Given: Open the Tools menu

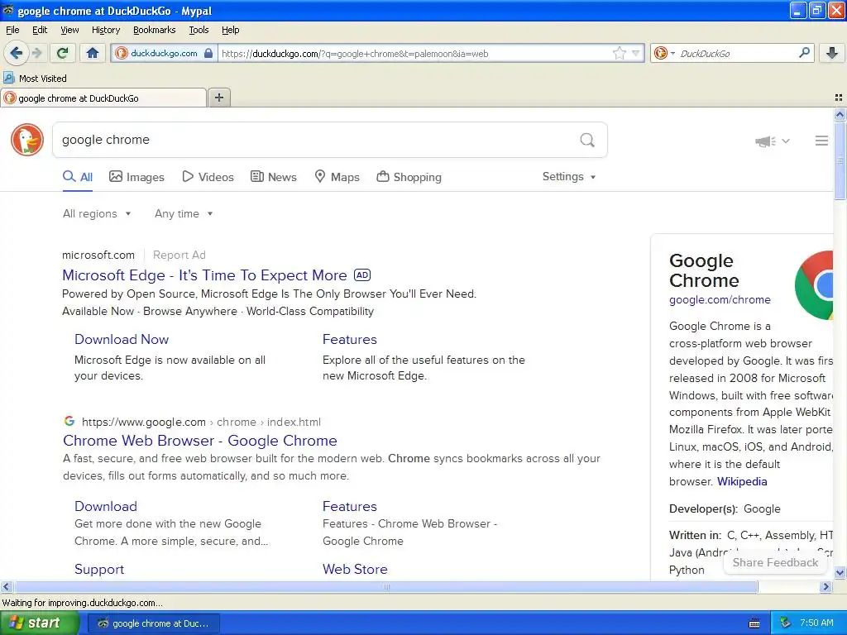Looking at the screenshot, I should coord(199,30).
